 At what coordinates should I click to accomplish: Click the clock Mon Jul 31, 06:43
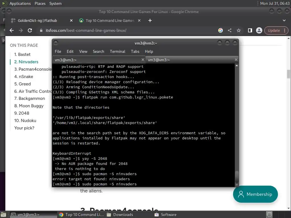pos(275,3)
